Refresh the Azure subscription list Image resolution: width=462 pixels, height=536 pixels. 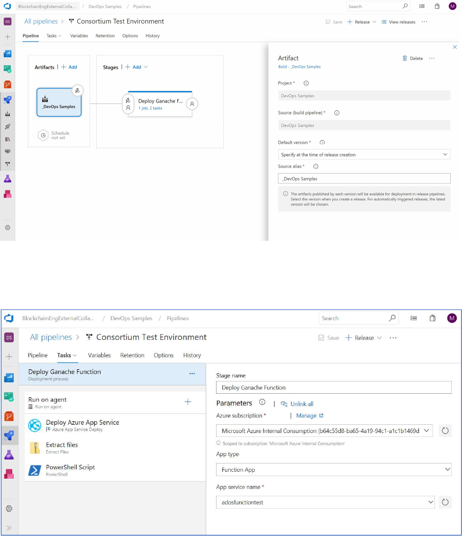[x=445, y=431]
